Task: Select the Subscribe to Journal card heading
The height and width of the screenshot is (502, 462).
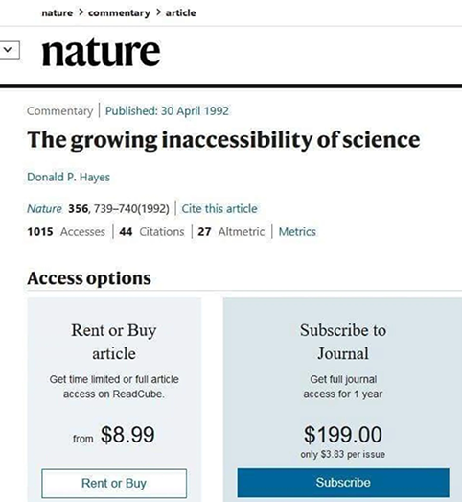Action: pos(343,342)
